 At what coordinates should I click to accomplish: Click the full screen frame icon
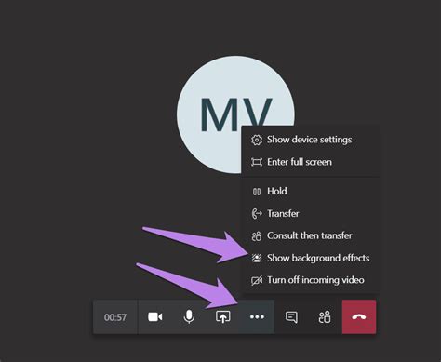(x=257, y=162)
